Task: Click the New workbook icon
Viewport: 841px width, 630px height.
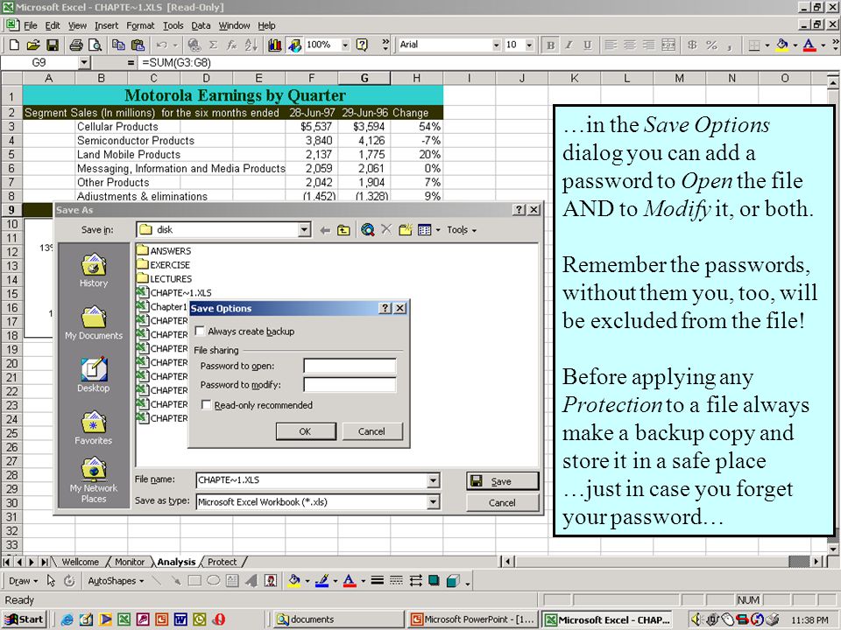Action: [x=15, y=45]
